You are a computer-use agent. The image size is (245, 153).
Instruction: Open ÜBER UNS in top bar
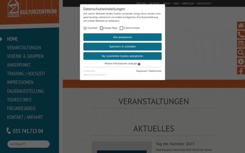click(141, 3)
